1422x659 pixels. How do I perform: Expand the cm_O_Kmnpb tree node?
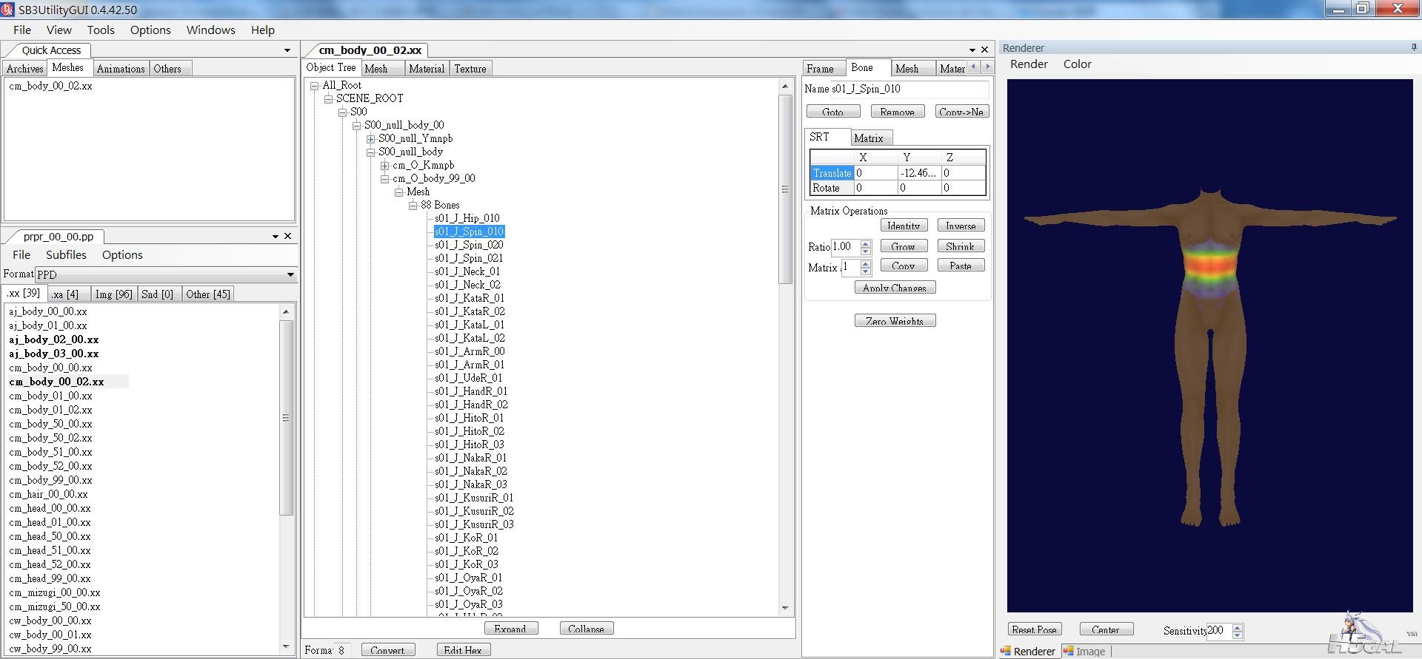tap(384, 166)
